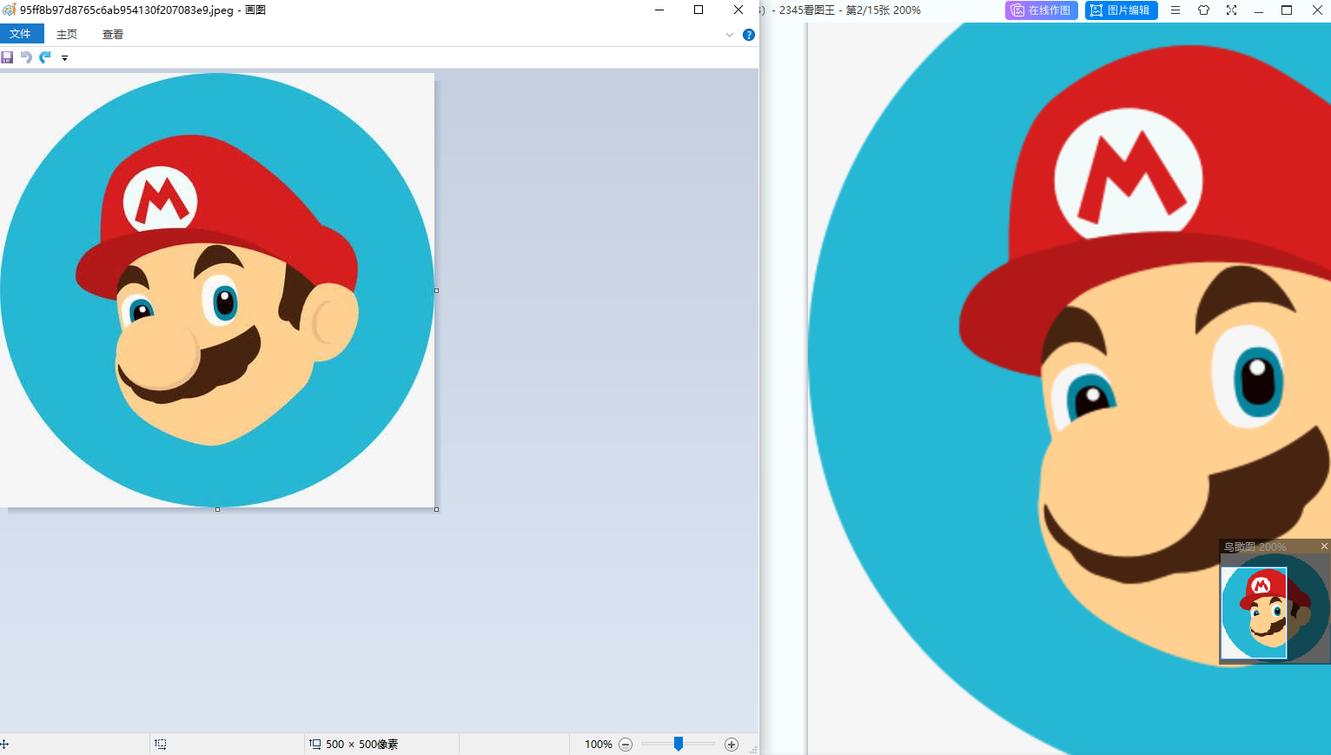The width and height of the screenshot is (1331, 755).
Task: Click the Paint zoom slider handle
Action: point(679,744)
